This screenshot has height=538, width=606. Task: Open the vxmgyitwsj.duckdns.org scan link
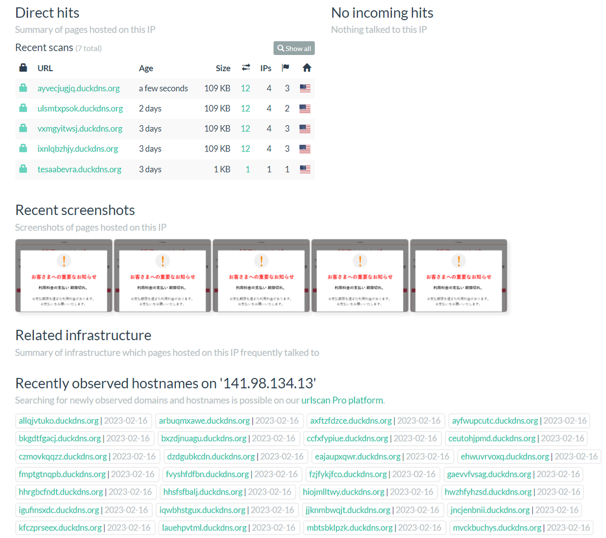80,129
